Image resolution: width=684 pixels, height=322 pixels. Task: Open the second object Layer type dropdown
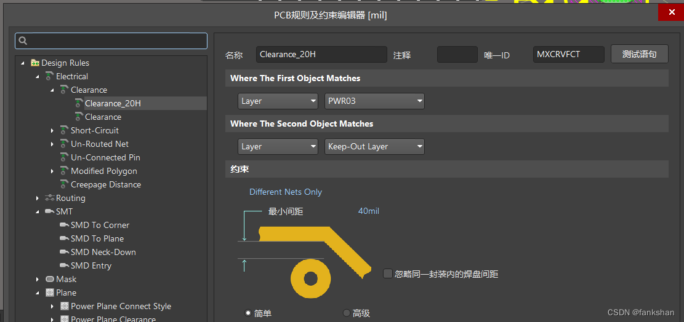pos(278,147)
